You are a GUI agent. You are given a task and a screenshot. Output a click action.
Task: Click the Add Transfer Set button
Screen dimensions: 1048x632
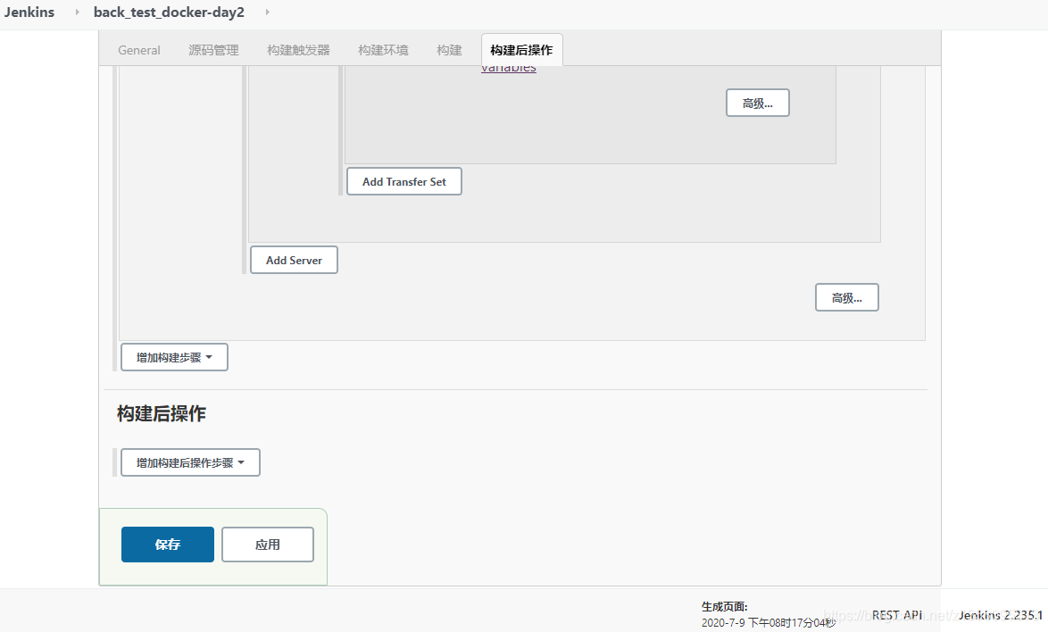tap(403, 182)
